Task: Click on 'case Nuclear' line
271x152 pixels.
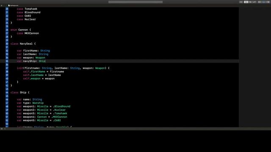Action: click(x=26, y=19)
